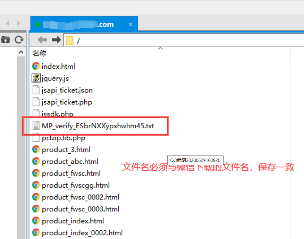This screenshot has width=304, height=239.
Task: Click the up-folder icon in left panel
Action: tap(5, 40)
